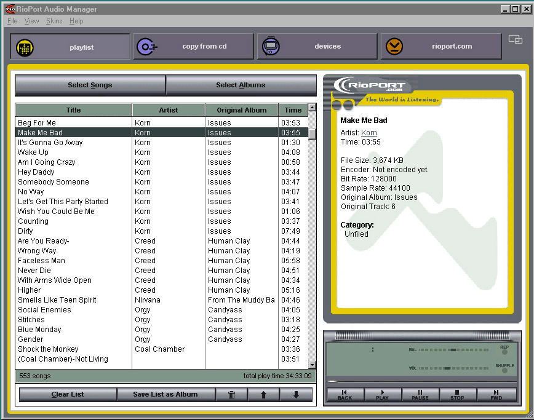Click the RioPort Audio Manager title icon

pos(10,9)
